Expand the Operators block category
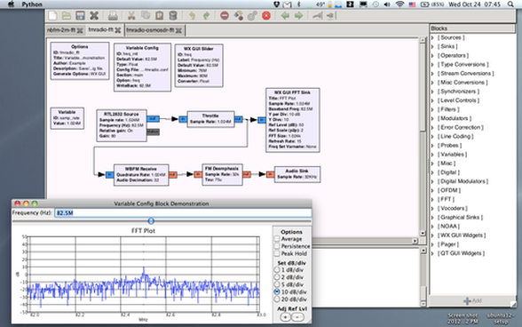Screen dimensions: 522x327 click(x=432, y=56)
